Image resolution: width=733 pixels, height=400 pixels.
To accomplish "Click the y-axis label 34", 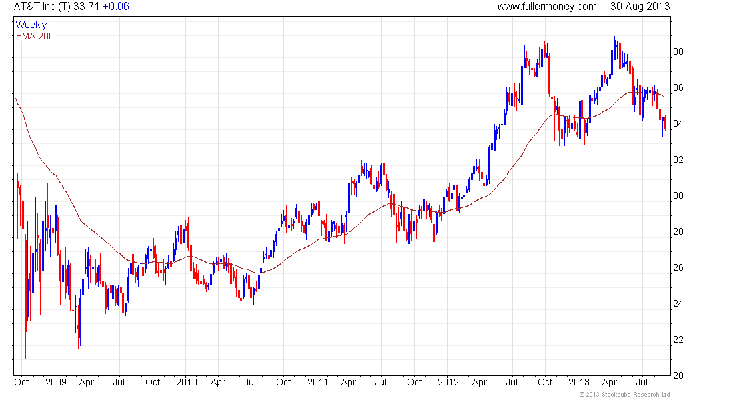I will click(x=678, y=123).
